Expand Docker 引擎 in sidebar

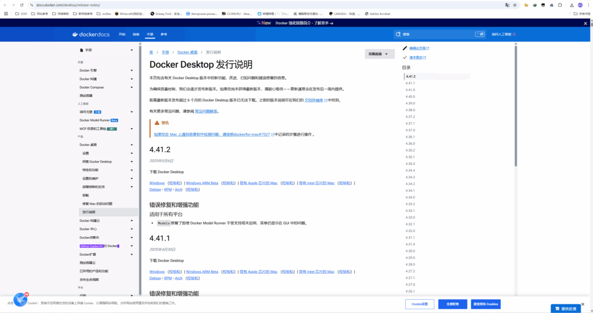[131, 71]
